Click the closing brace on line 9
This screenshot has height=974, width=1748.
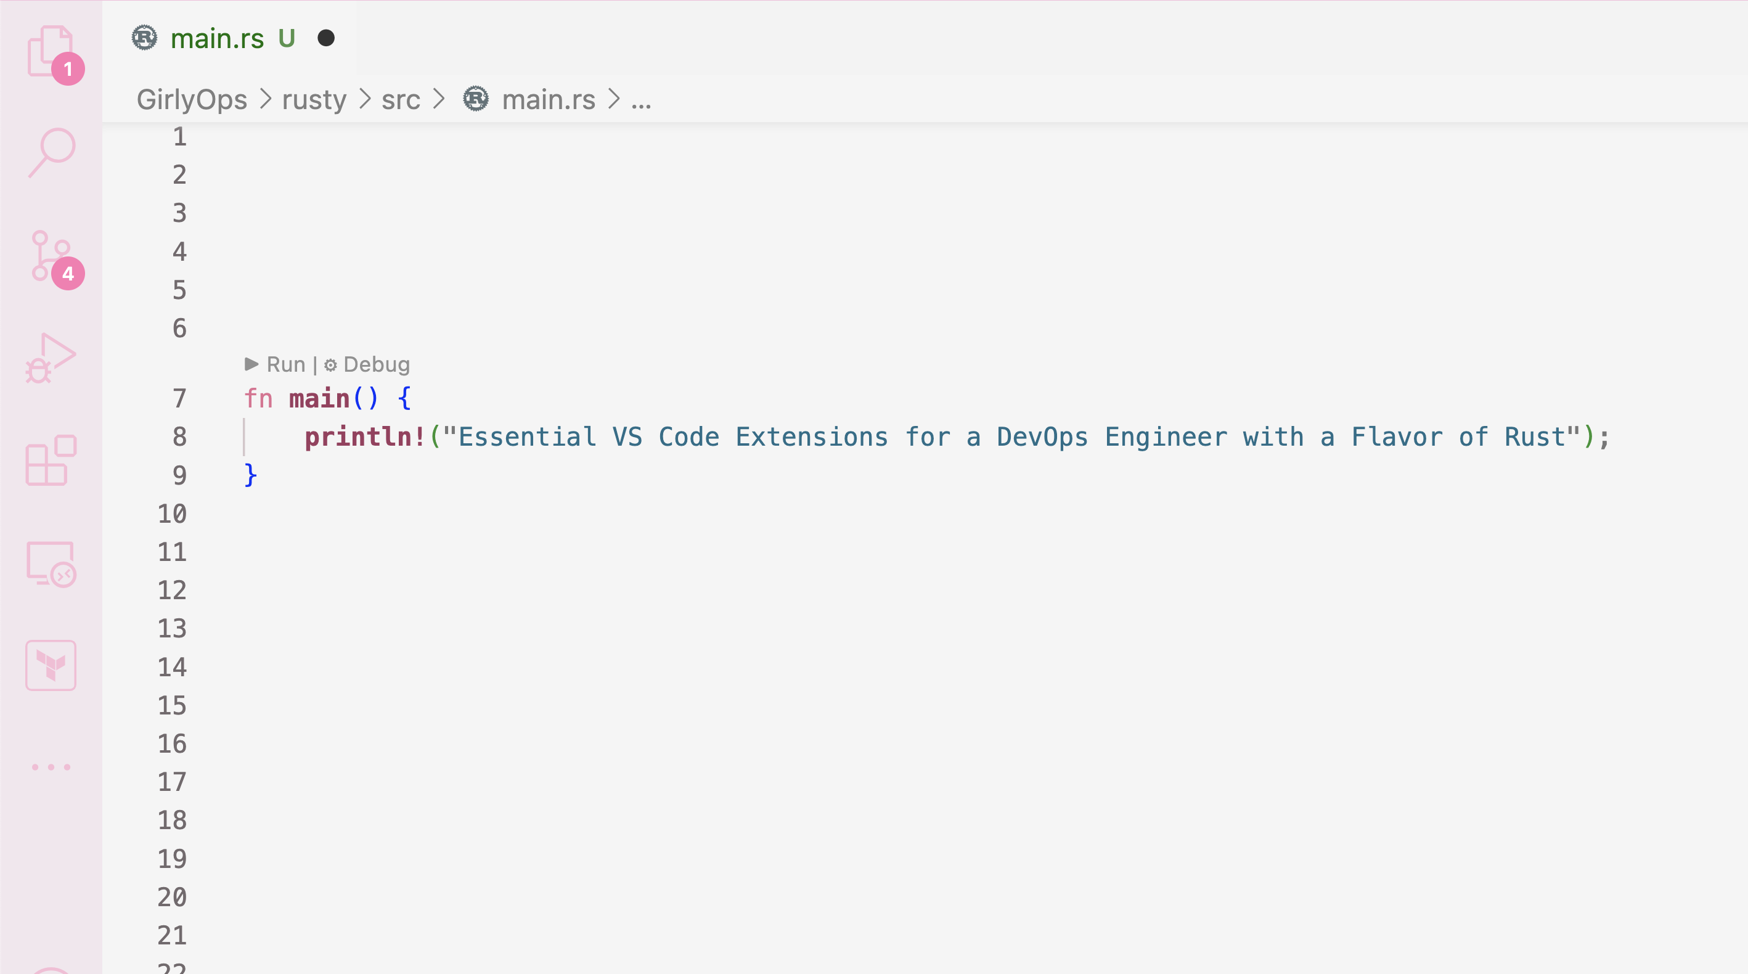pyautogui.click(x=250, y=475)
